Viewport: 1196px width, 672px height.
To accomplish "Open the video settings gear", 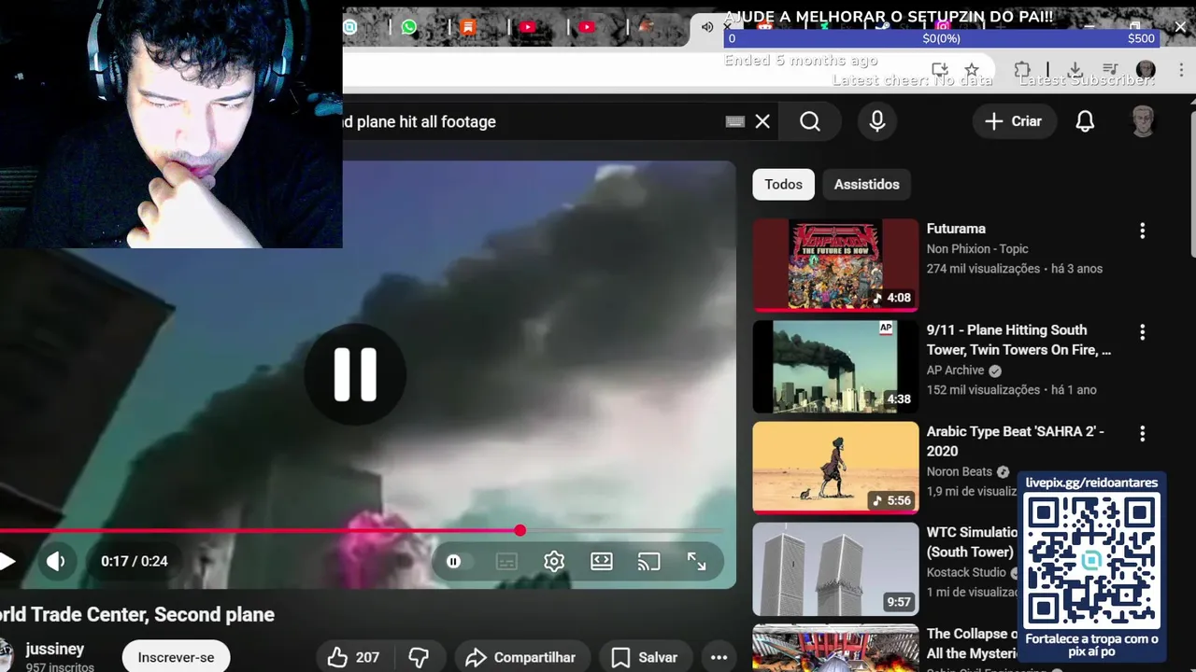I will pos(554,561).
